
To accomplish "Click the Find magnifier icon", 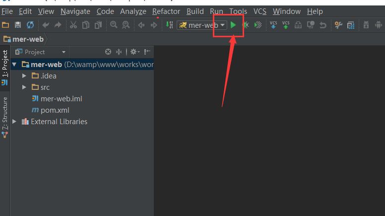I will (114, 25).
